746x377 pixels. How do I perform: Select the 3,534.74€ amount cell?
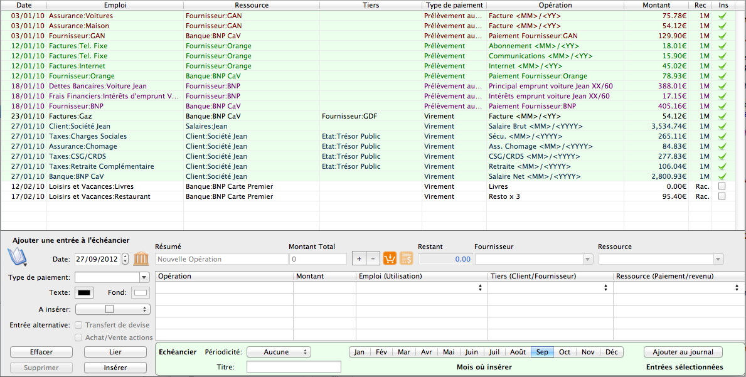coord(656,127)
